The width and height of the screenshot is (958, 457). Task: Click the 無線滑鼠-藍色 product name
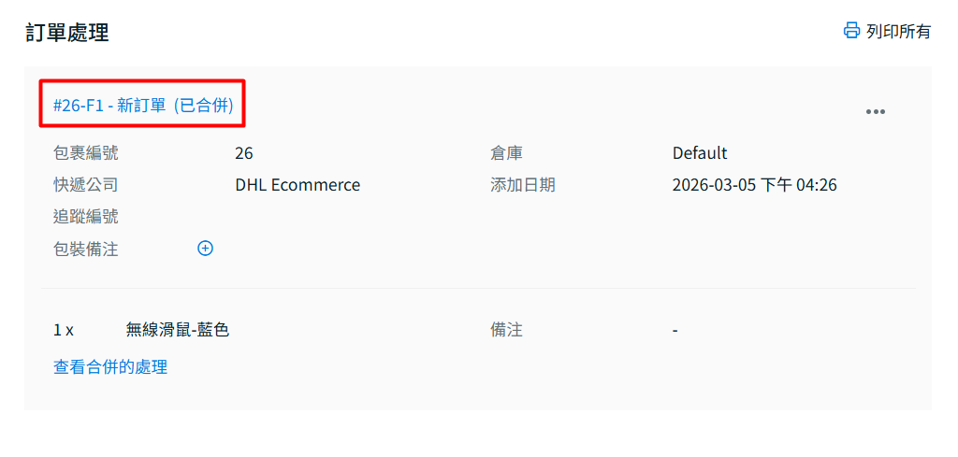tap(178, 330)
